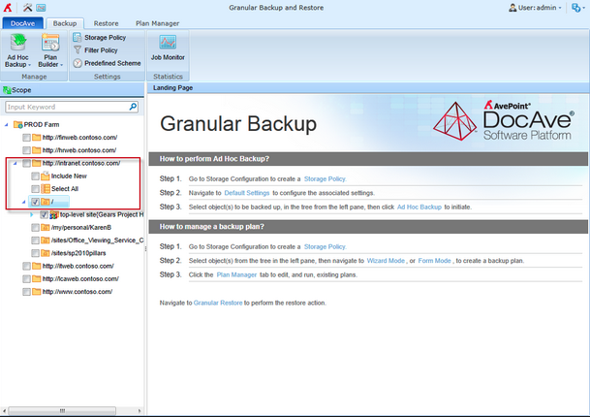Switch to the Restore tab

pyautogui.click(x=106, y=23)
